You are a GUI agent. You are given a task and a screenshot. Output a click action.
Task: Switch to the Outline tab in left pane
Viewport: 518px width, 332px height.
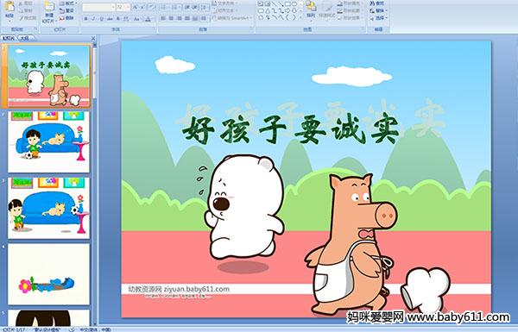pyautogui.click(x=24, y=38)
